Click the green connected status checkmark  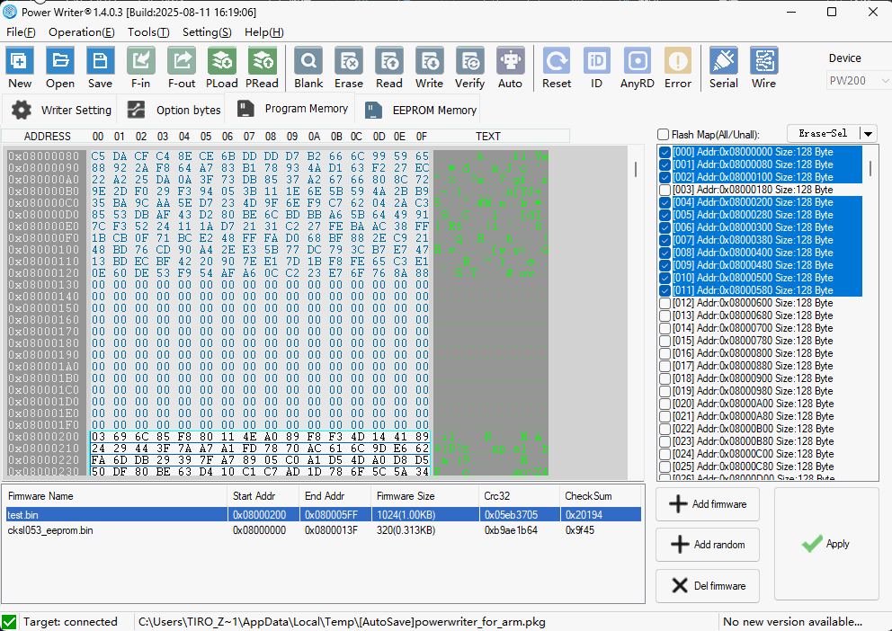[8, 622]
